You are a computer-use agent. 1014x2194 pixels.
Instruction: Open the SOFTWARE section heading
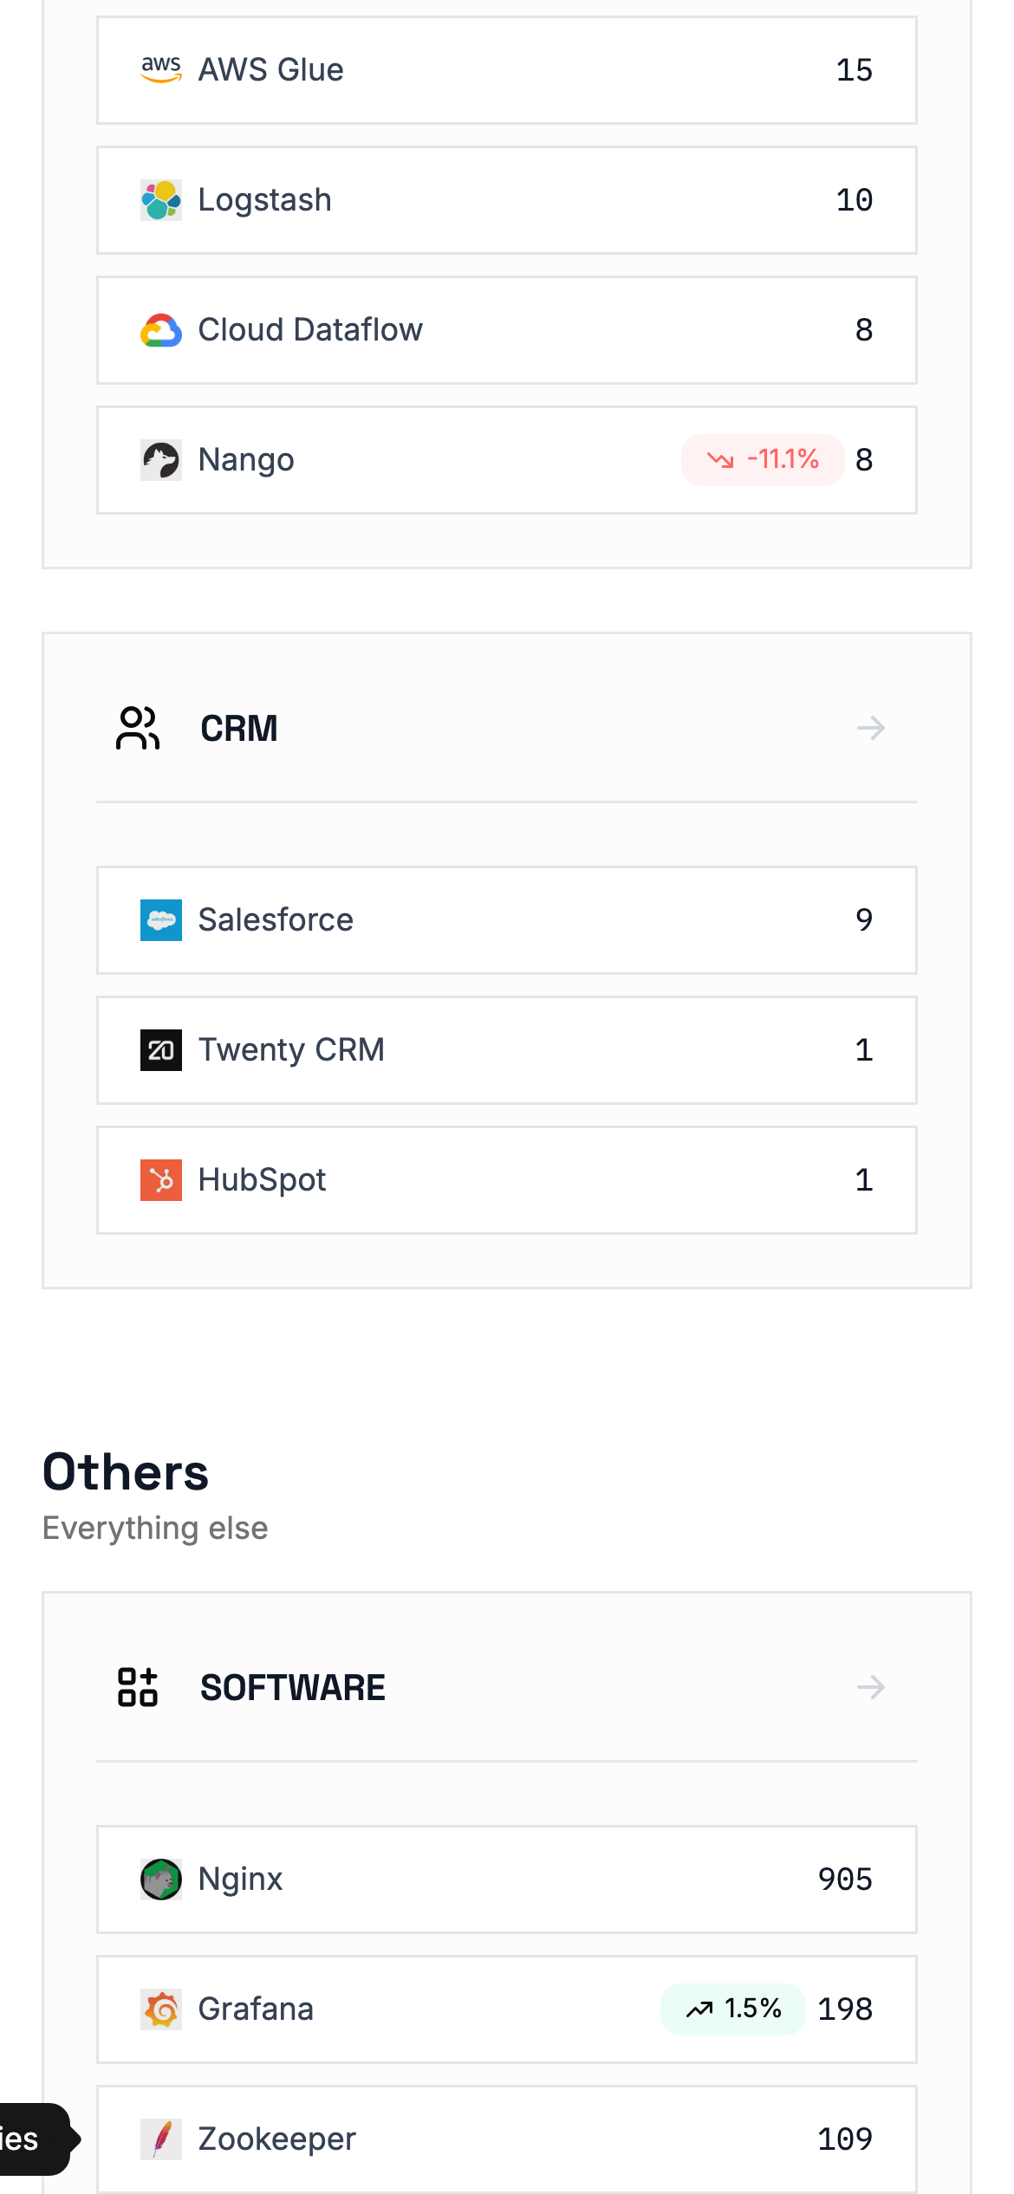point(293,1688)
